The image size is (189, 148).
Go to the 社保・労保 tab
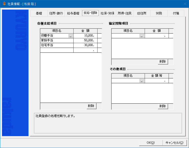click(x=107, y=13)
